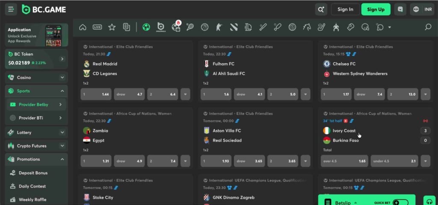
Task: Bet under 4.5 at 2.1 odds
Action: (x=394, y=161)
